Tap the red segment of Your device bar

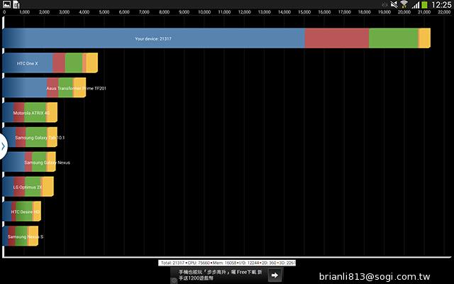[336, 38]
